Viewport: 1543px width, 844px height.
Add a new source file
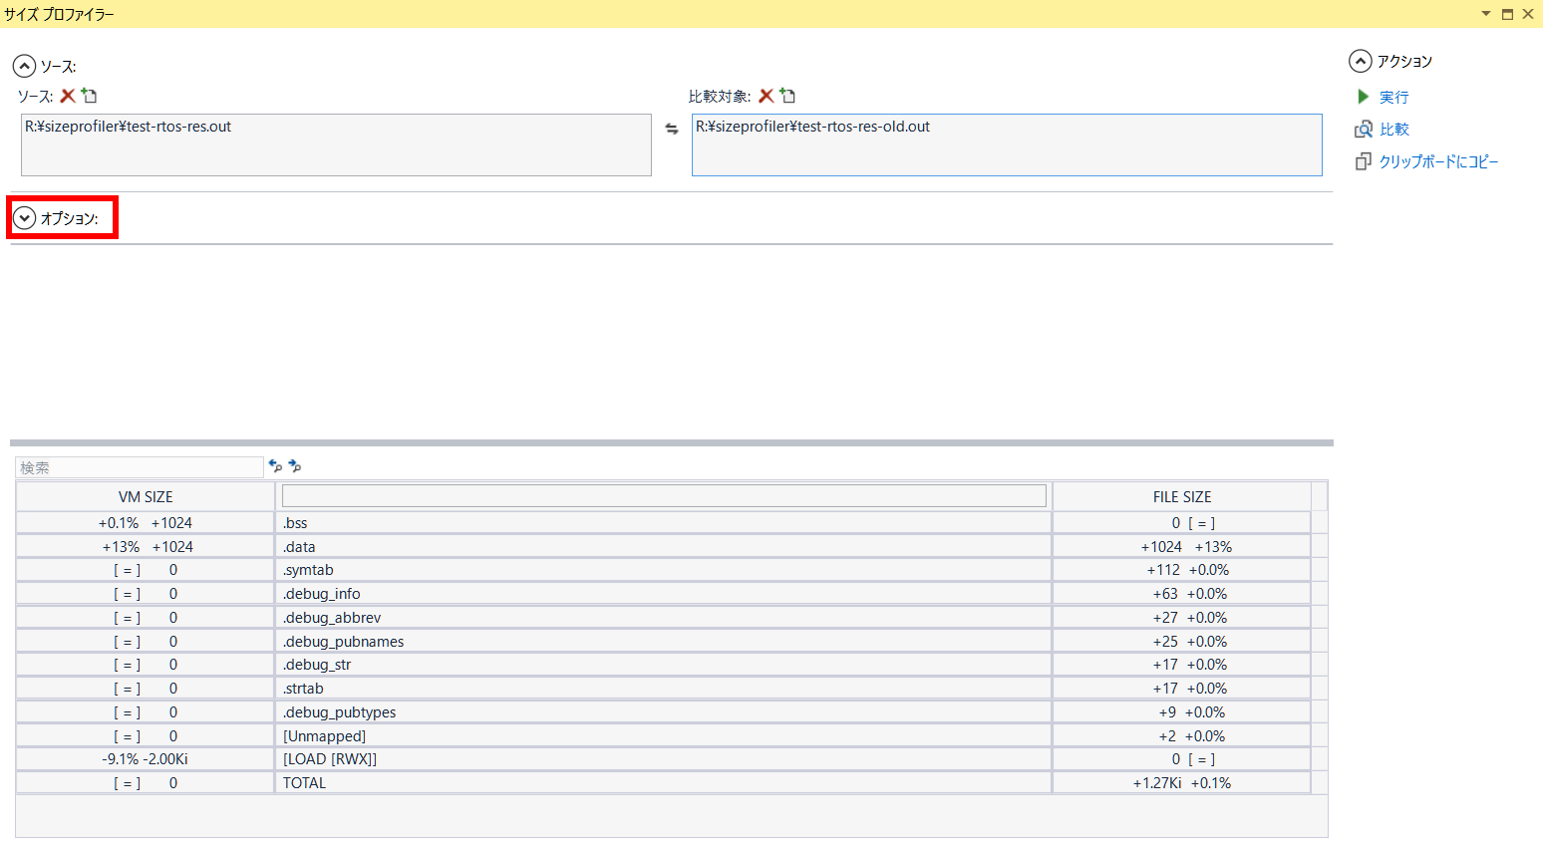90,96
